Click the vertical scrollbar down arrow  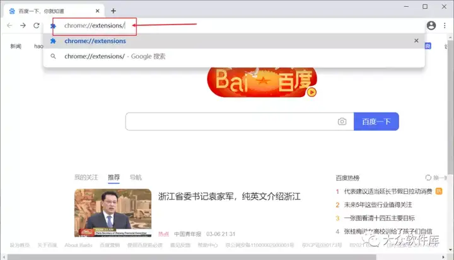(450, 249)
